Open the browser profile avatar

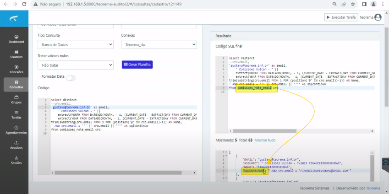coord(373,4)
